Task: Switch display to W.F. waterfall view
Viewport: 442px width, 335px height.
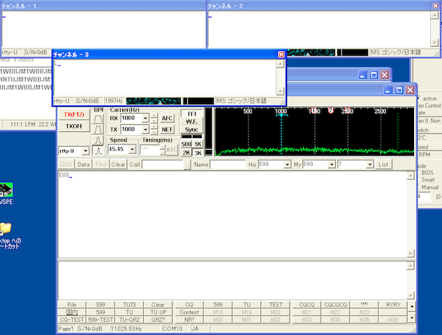Action: click(x=192, y=121)
